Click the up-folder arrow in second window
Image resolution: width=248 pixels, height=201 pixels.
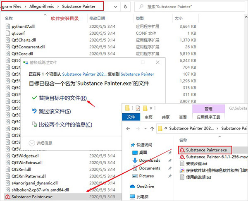click(x=152, y=129)
